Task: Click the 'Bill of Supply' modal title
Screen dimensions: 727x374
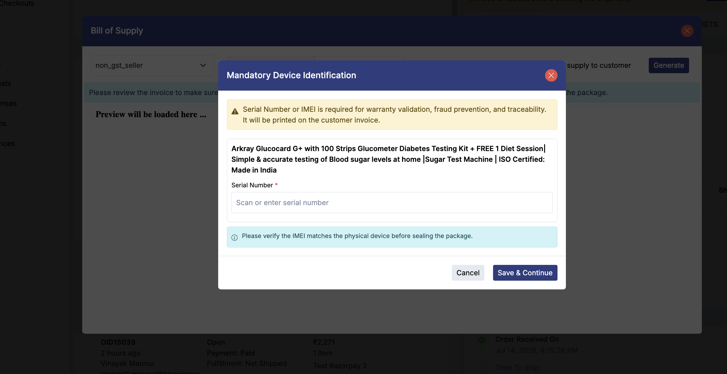Action: [x=117, y=31]
